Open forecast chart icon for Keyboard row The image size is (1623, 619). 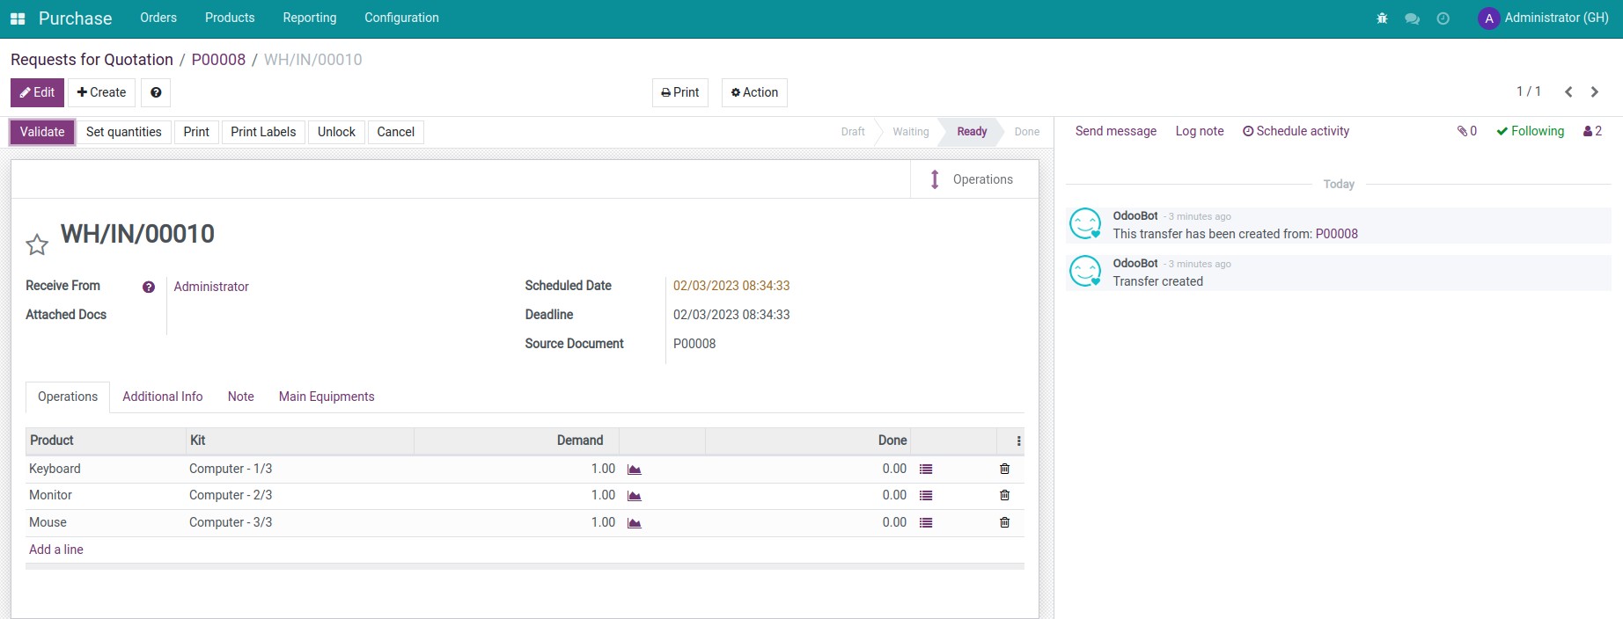pyautogui.click(x=634, y=470)
